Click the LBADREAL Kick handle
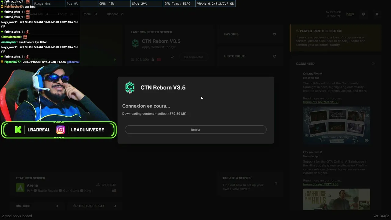Viewport: 391px width, 220px height. (39, 130)
